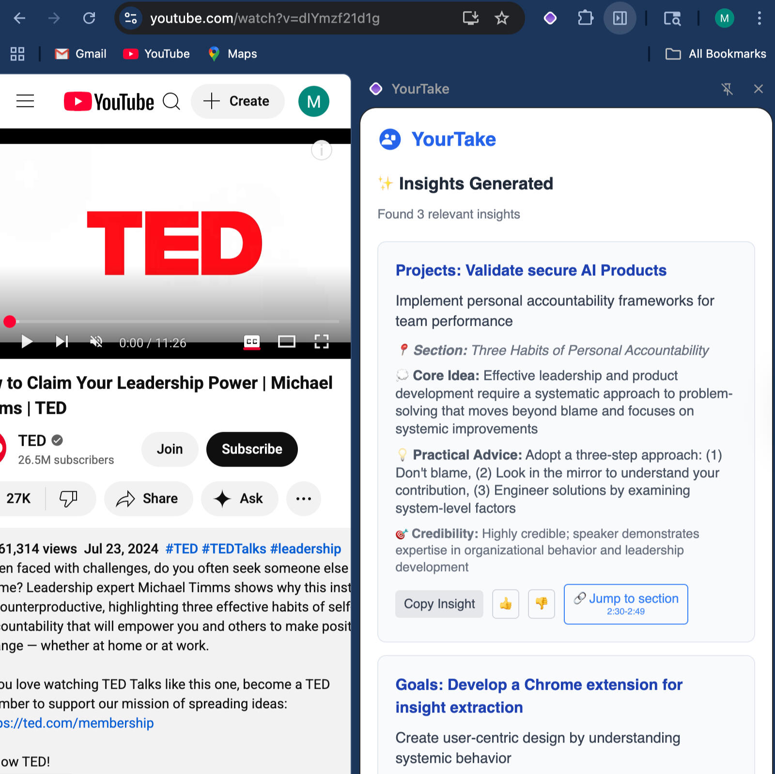Open the Chrome three-dot menu
The image size is (775, 774).
tap(759, 18)
